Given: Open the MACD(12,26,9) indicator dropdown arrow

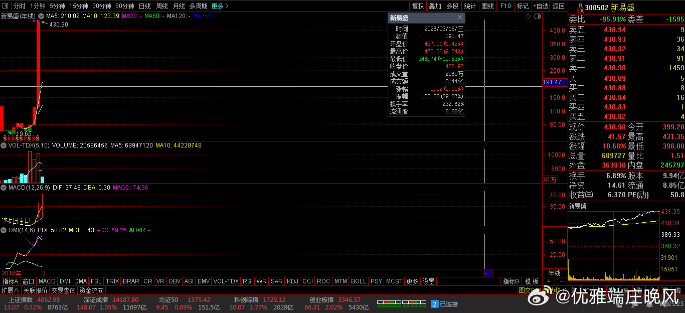Looking at the screenshot, I should point(4,188).
